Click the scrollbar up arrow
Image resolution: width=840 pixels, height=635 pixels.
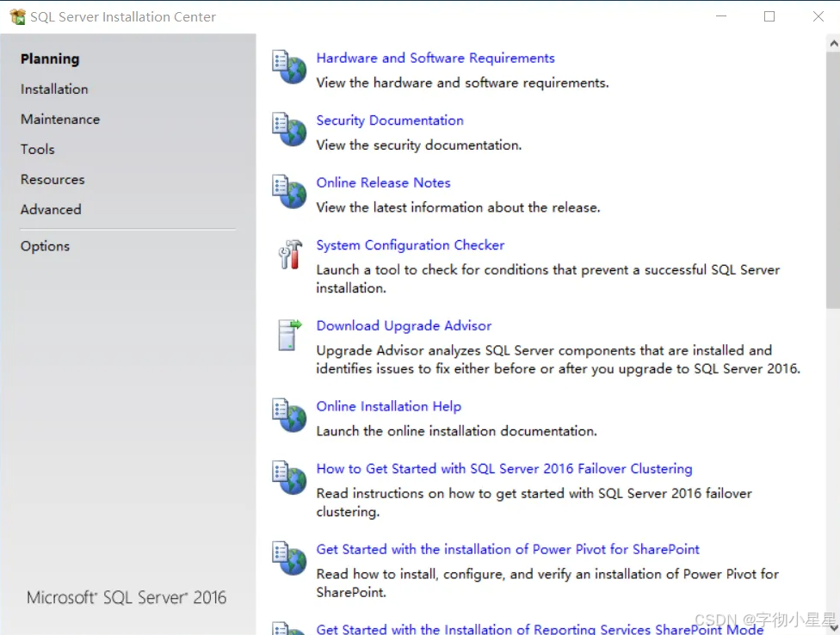coord(833,43)
